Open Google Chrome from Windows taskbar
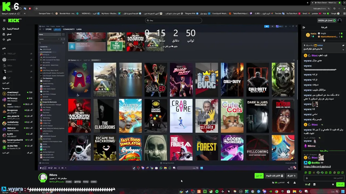 pos(277,192)
